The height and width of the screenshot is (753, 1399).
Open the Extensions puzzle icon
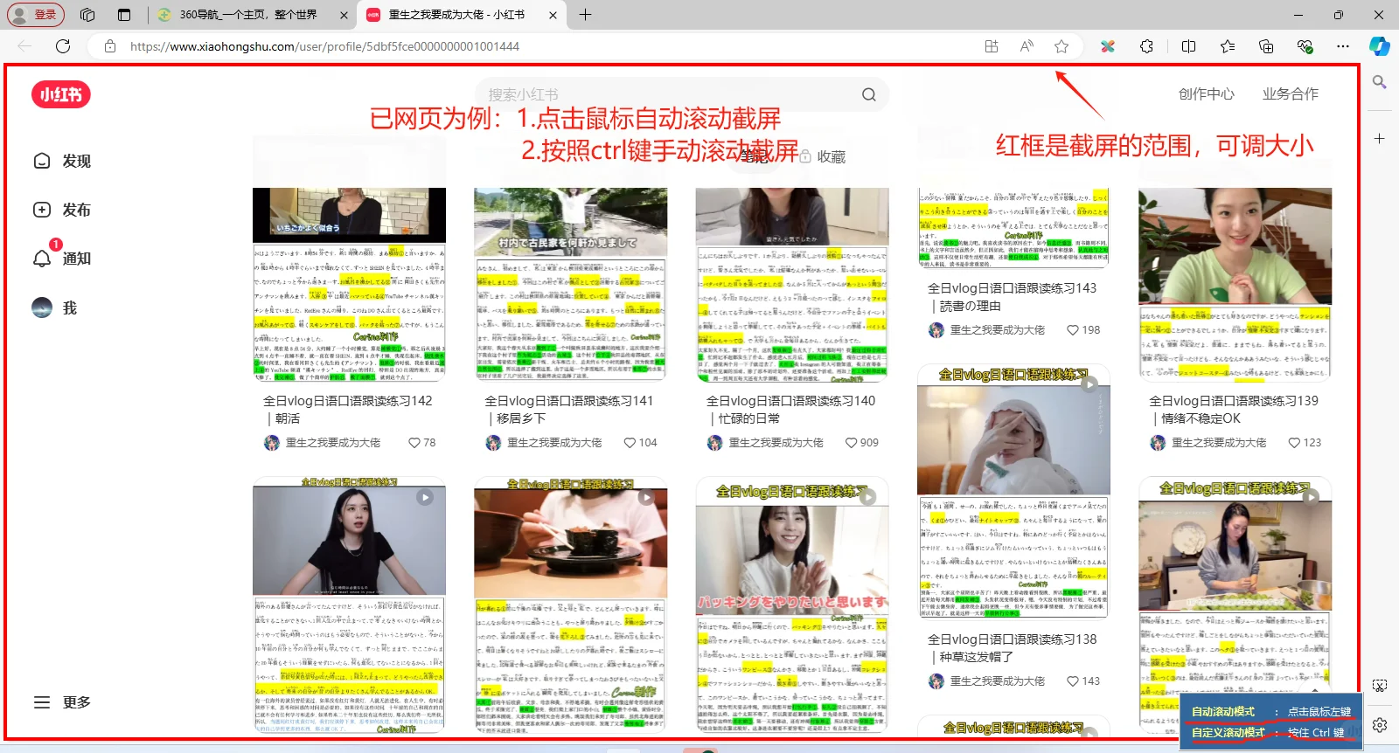click(1147, 46)
